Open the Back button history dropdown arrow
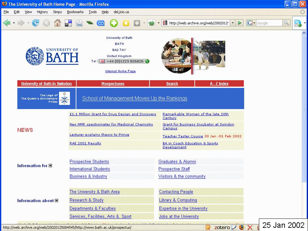 [14, 23]
